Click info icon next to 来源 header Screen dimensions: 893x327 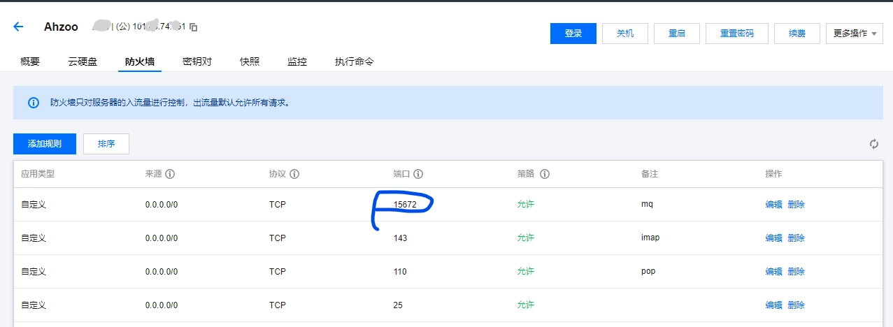[169, 174]
